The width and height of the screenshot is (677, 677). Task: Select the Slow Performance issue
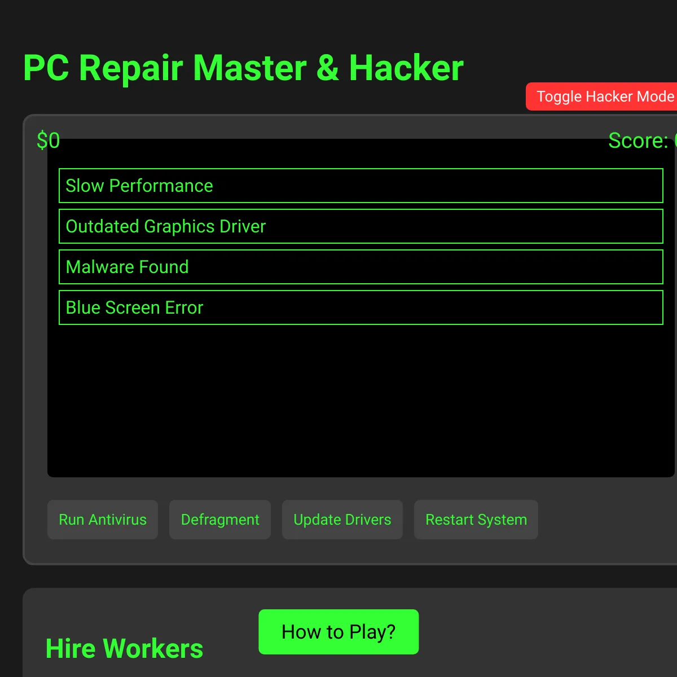(x=361, y=186)
